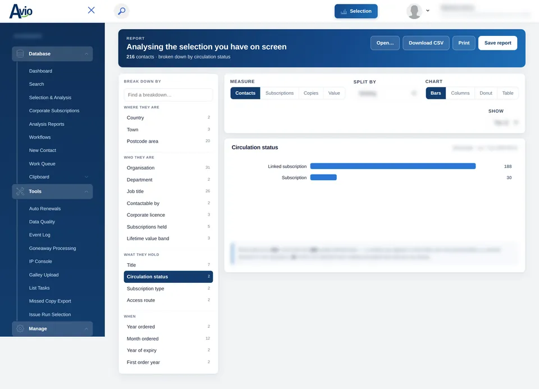The height and width of the screenshot is (389, 539).
Task: Click the Subscription bar in chart
Action: [x=323, y=178]
